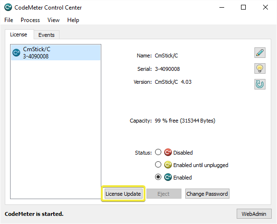Open the View menu
277x224 pixels.
(53, 20)
